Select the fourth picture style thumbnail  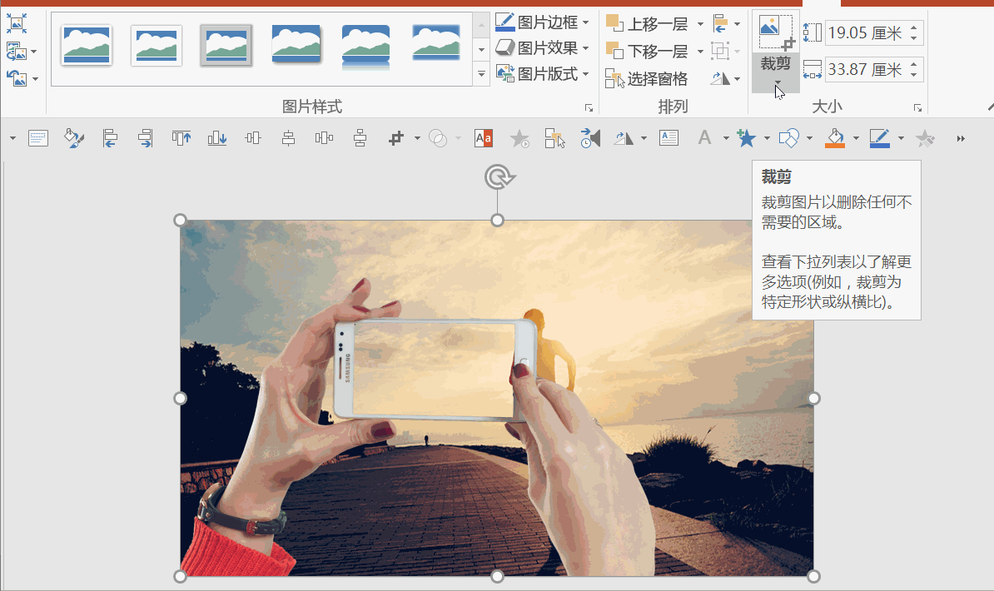[x=296, y=44]
